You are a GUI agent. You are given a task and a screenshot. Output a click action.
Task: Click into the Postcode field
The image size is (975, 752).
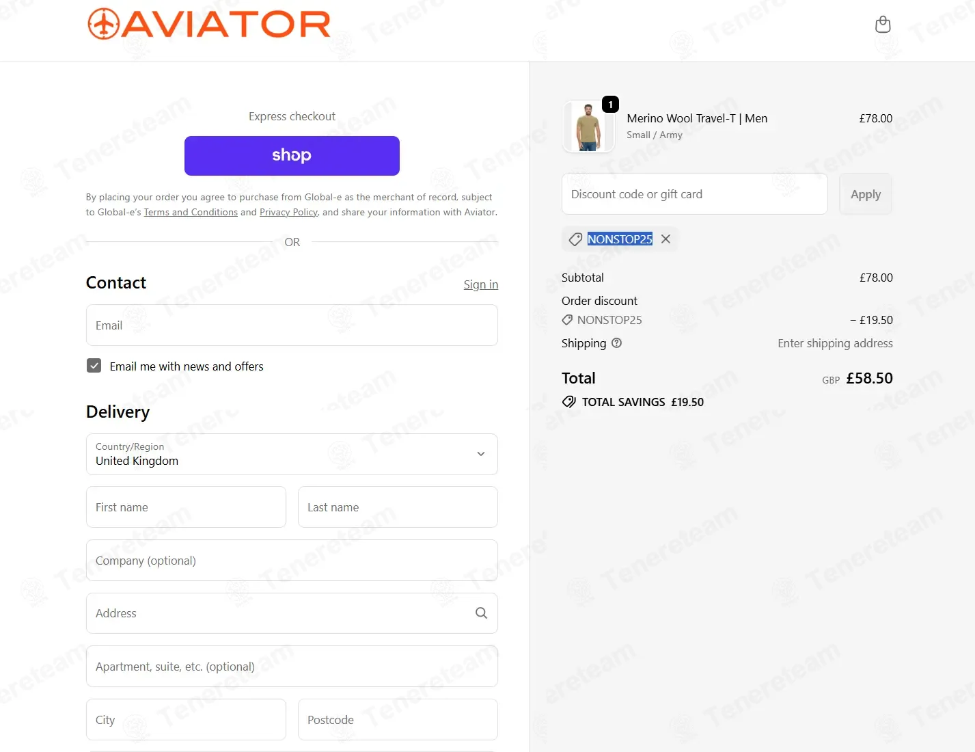coord(398,720)
